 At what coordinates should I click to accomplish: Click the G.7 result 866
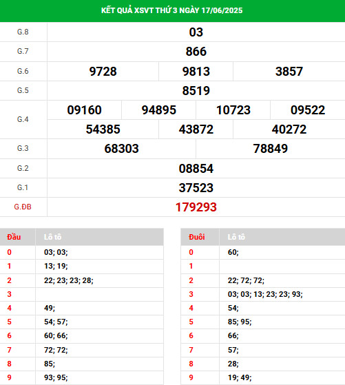(196, 52)
